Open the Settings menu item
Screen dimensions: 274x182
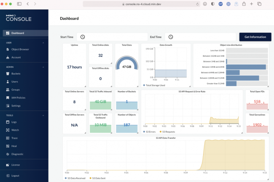(x=16, y=106)
